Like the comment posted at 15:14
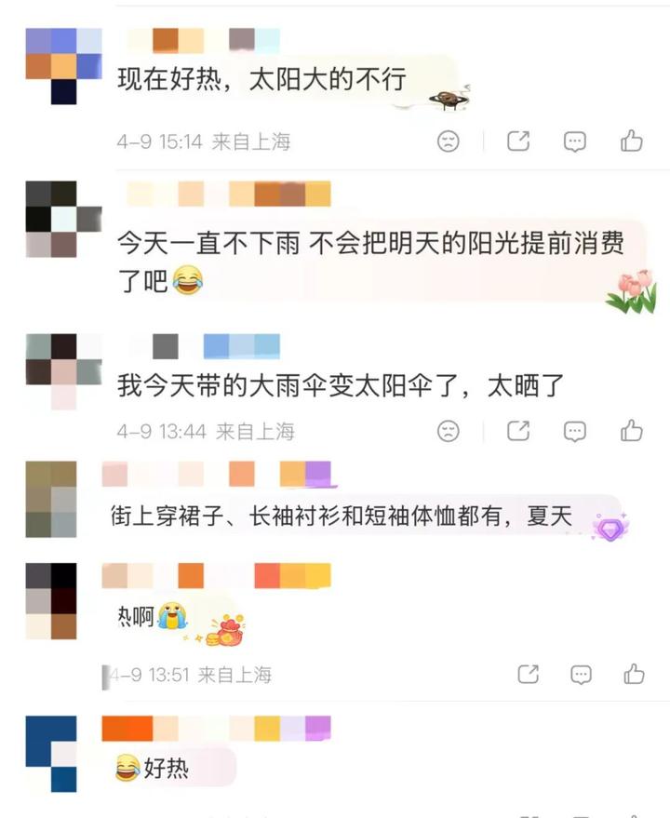This screenshot has height=818, width=670. [x=632, y=141]
